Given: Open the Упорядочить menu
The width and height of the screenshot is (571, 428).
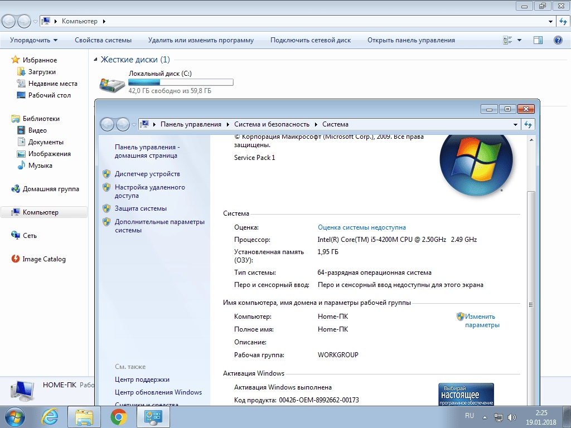Looking at the screenshot, I should (33, 40).
